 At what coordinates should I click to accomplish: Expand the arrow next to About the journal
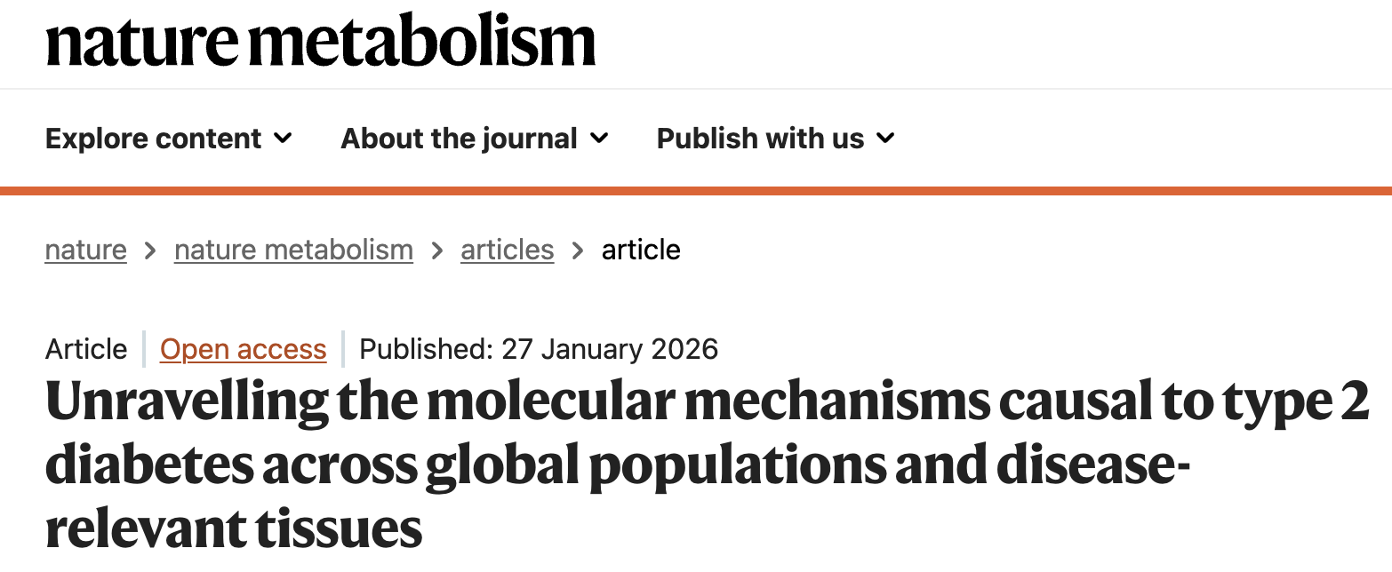point(600,139)
